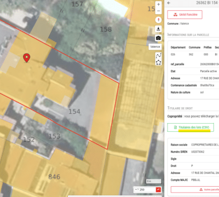Click the red scale apply button

pos(158,190)
